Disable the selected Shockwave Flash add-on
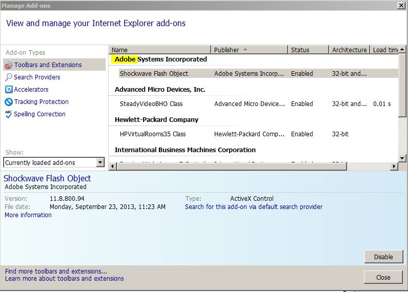 383,257
